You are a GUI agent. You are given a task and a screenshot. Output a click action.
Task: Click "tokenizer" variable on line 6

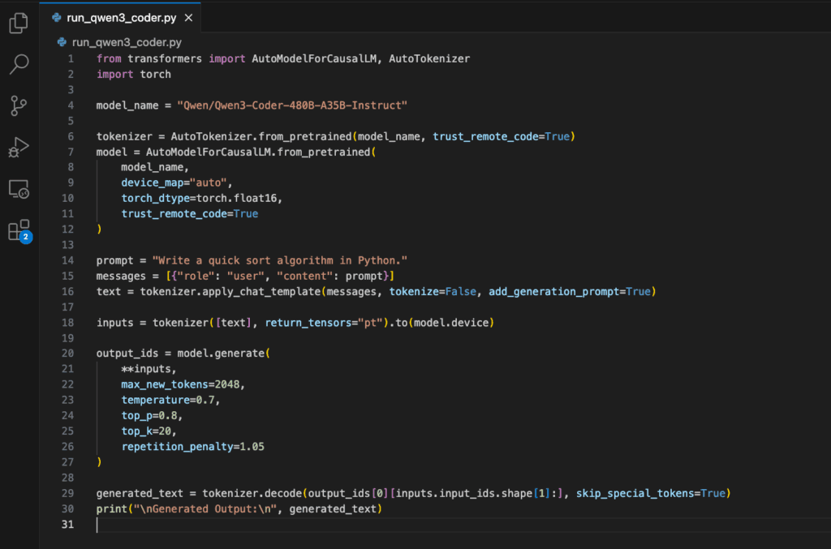point(124,136)
